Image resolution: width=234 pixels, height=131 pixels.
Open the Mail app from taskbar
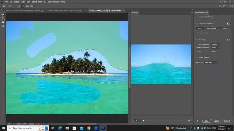pos(82,128)
